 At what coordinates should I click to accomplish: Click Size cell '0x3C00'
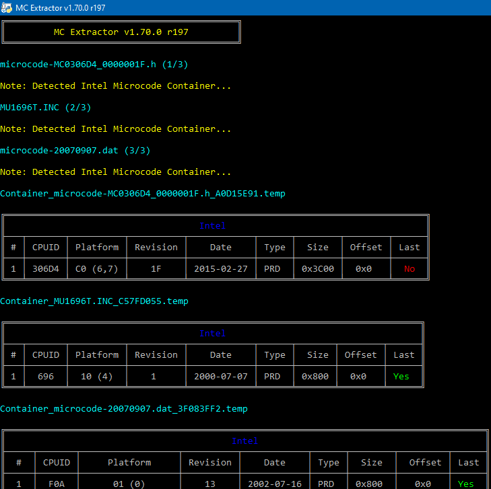[x=318, y=269]
